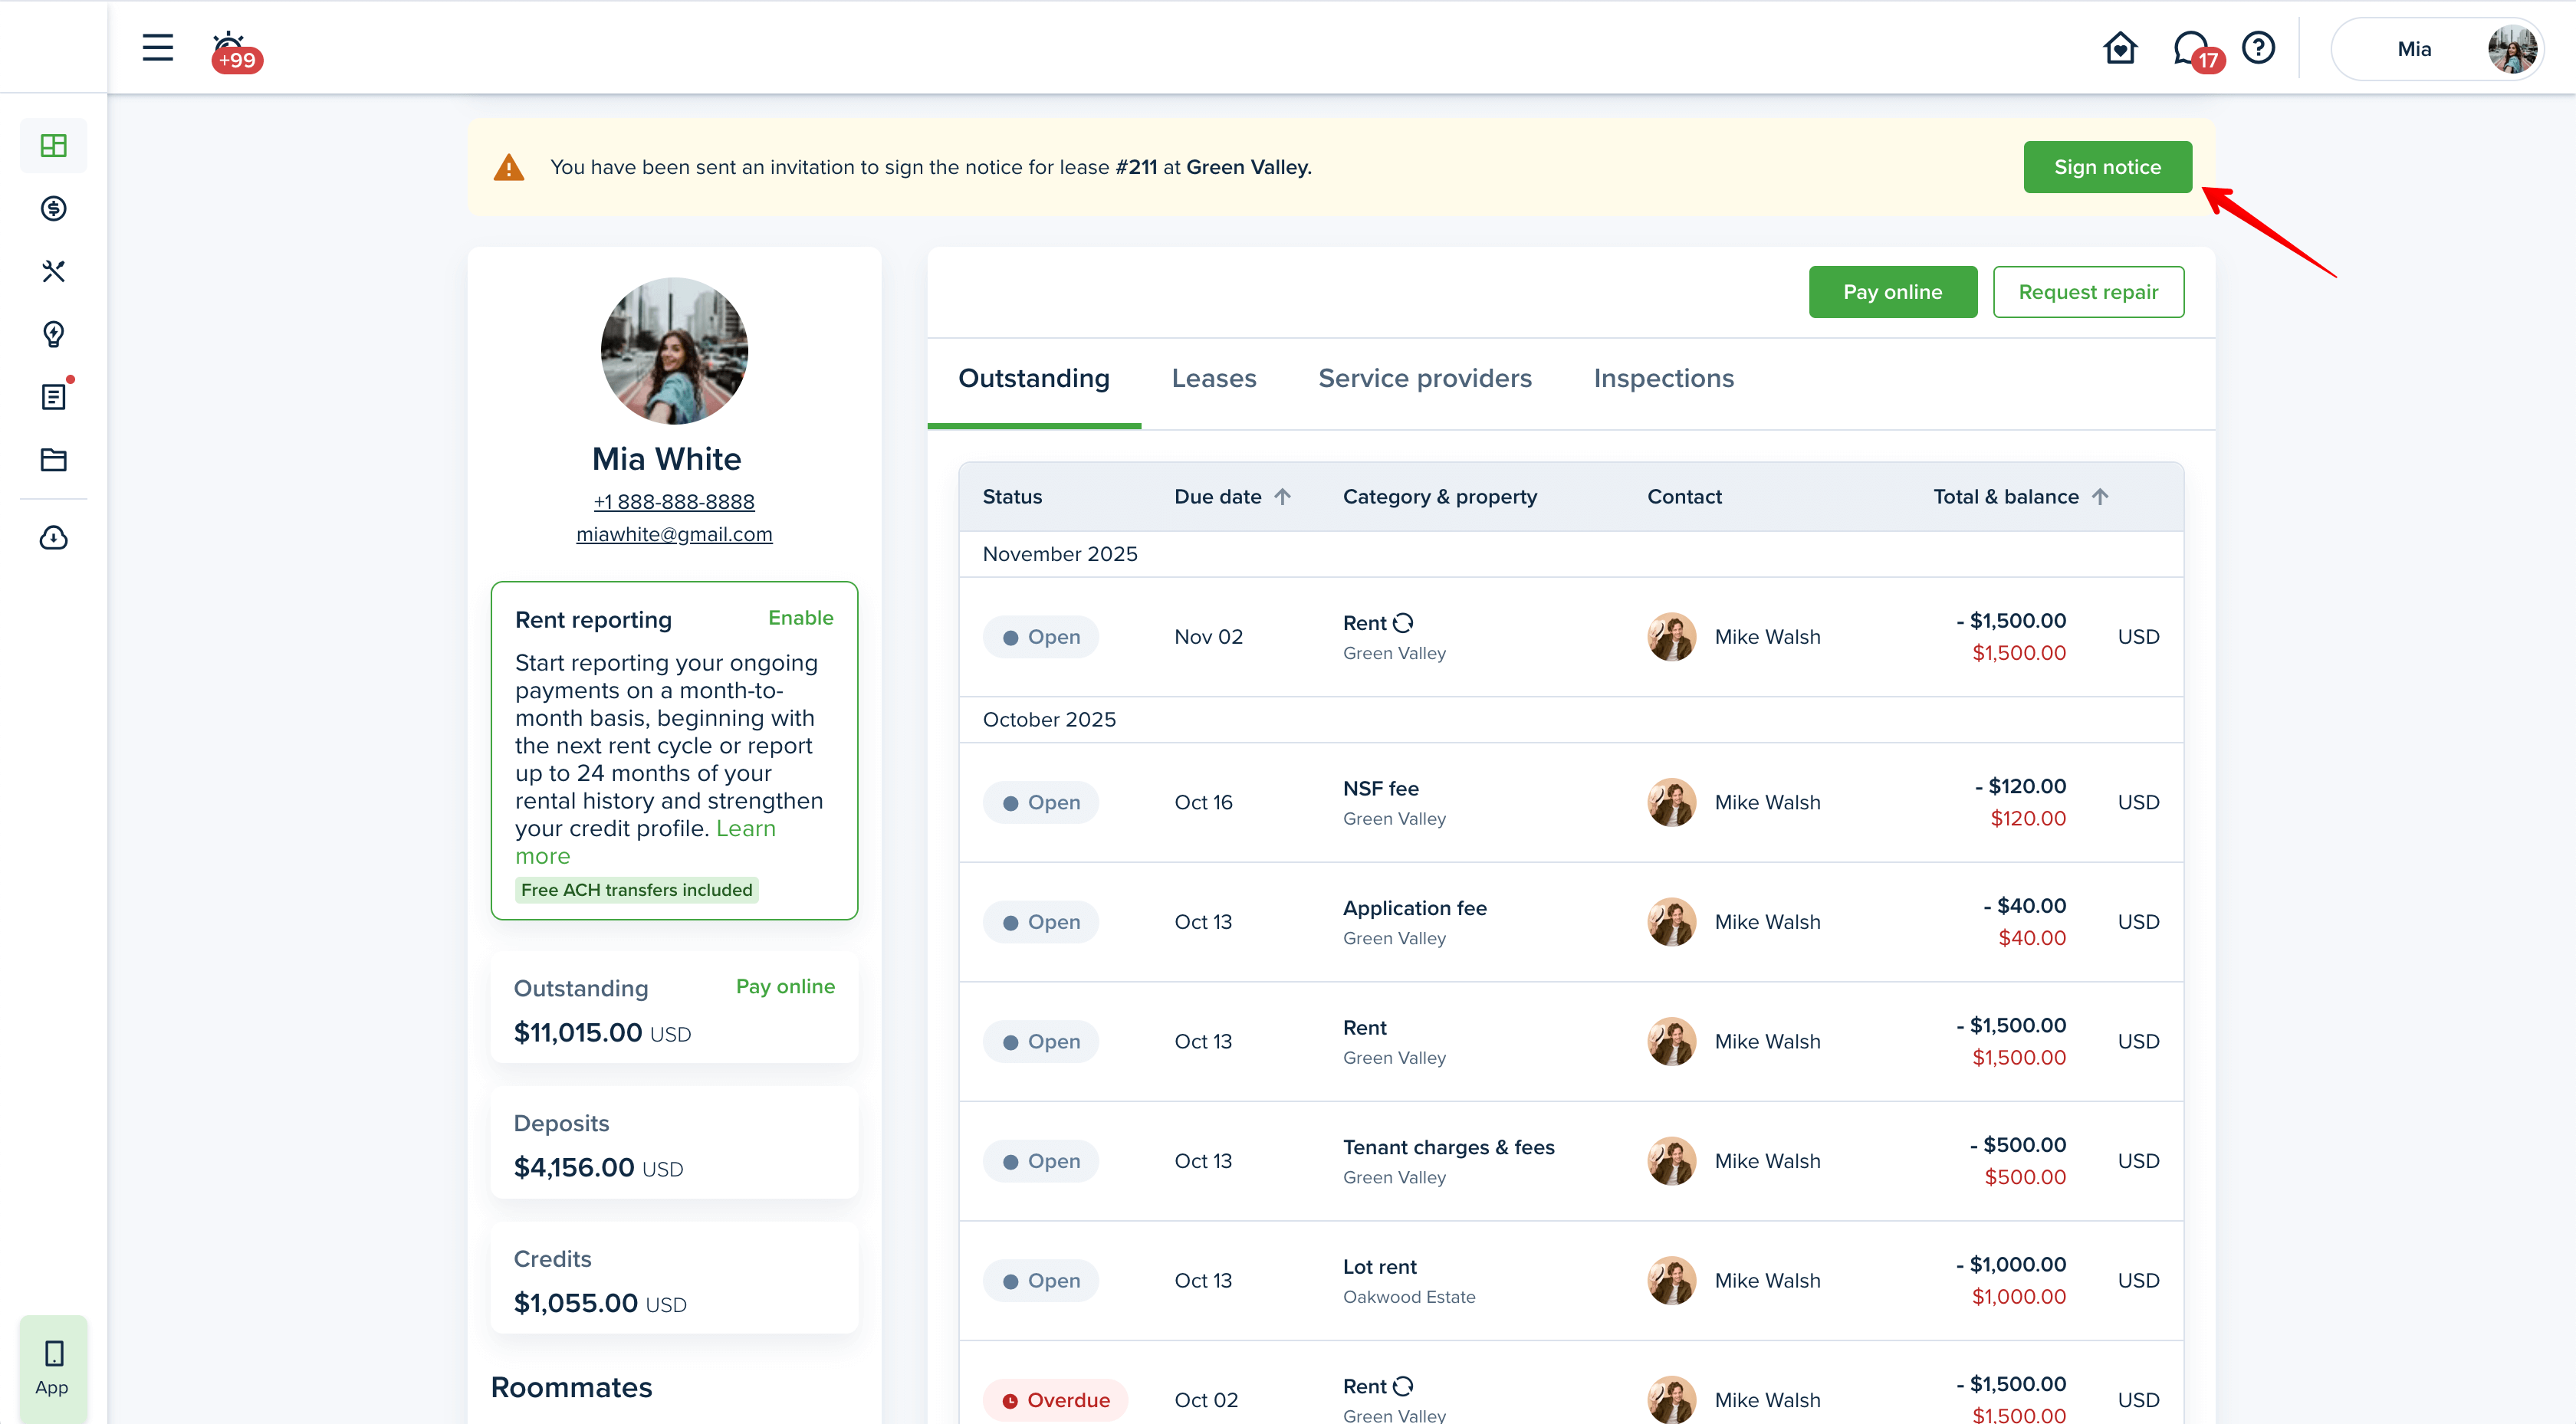Click the cloud download icon in sidebar
This screenshot has height=1424, width=2576.
click(53, 538)
